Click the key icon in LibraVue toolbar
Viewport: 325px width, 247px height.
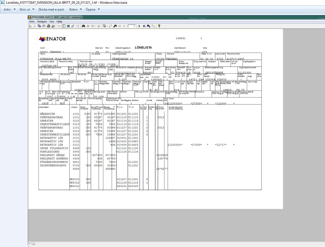(59, 26)
